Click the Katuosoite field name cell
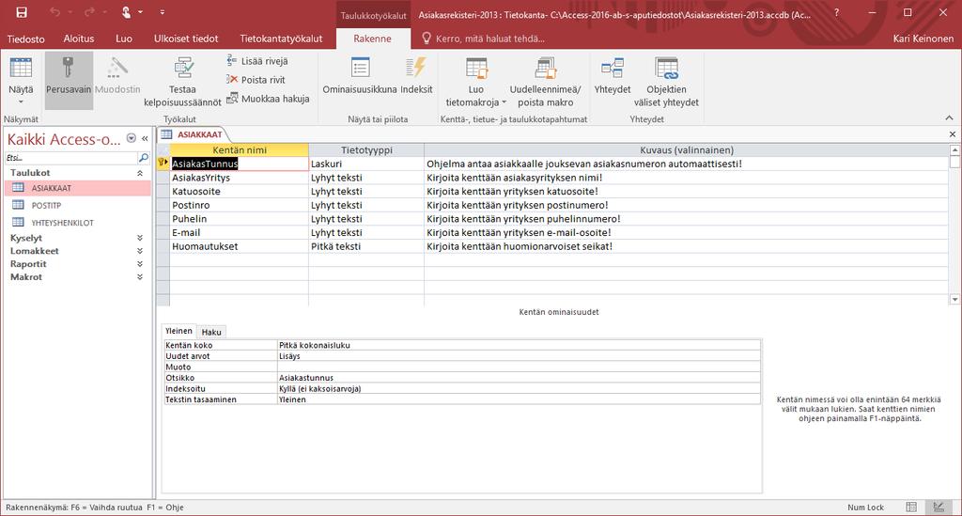962x516 pixels. click(239, 192)
